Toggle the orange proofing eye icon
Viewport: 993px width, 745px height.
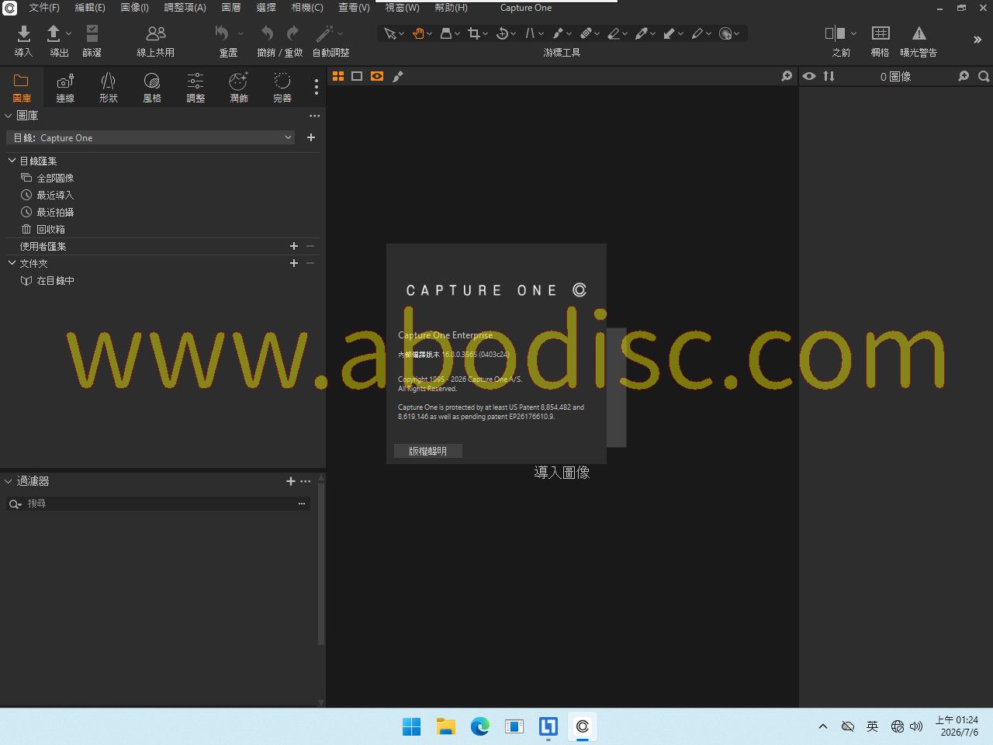(x=377, y=76)
